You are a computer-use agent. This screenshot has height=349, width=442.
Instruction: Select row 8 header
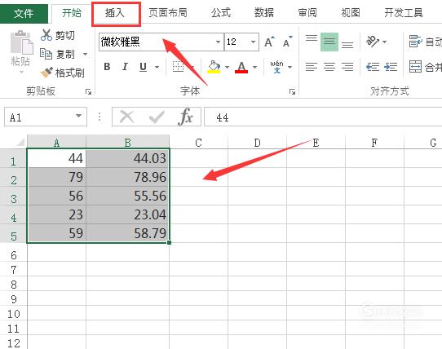(x=14, y=284)
